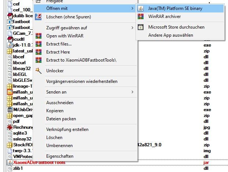This screenshot has height=172, width=228.
Task: Choose WinRAR archiver from submenu
Action: (180, 17)
